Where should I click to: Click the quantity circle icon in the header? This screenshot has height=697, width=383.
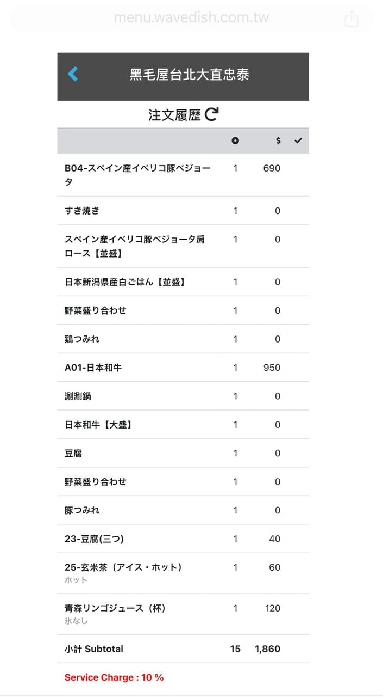(x=235, y=140)
